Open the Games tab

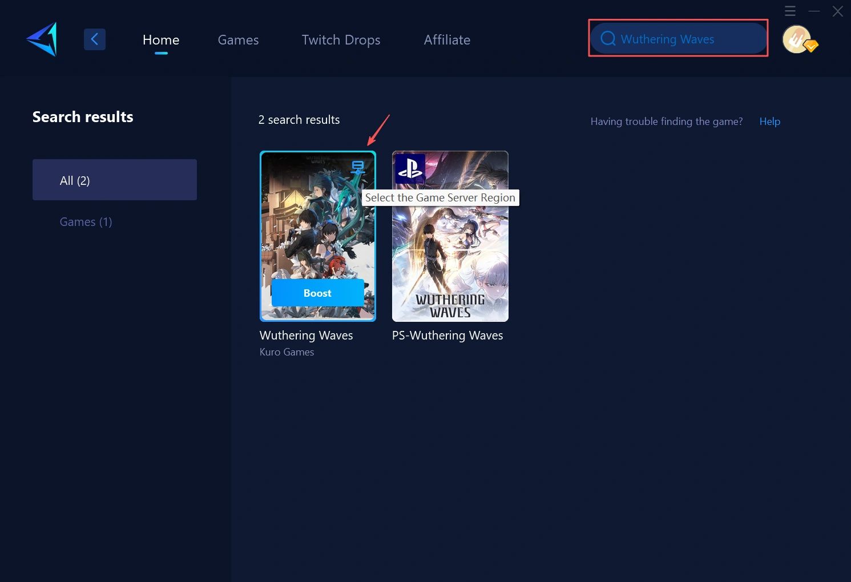[x=238, y=40]
